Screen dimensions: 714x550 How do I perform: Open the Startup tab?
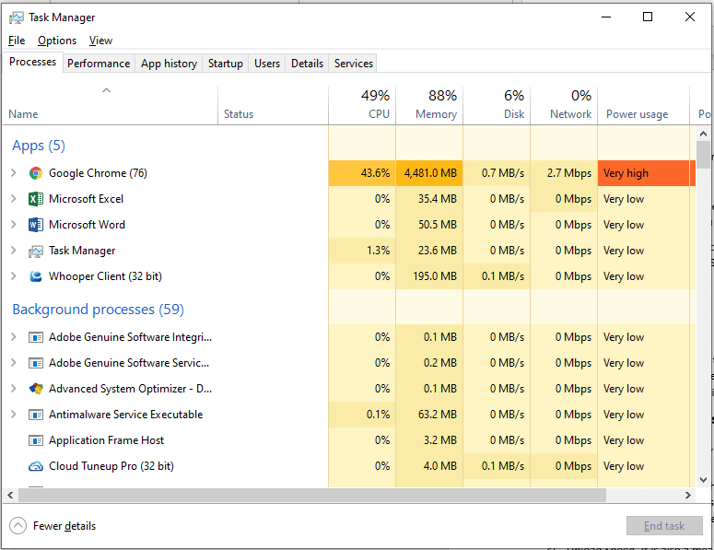(x=226, y=64)
